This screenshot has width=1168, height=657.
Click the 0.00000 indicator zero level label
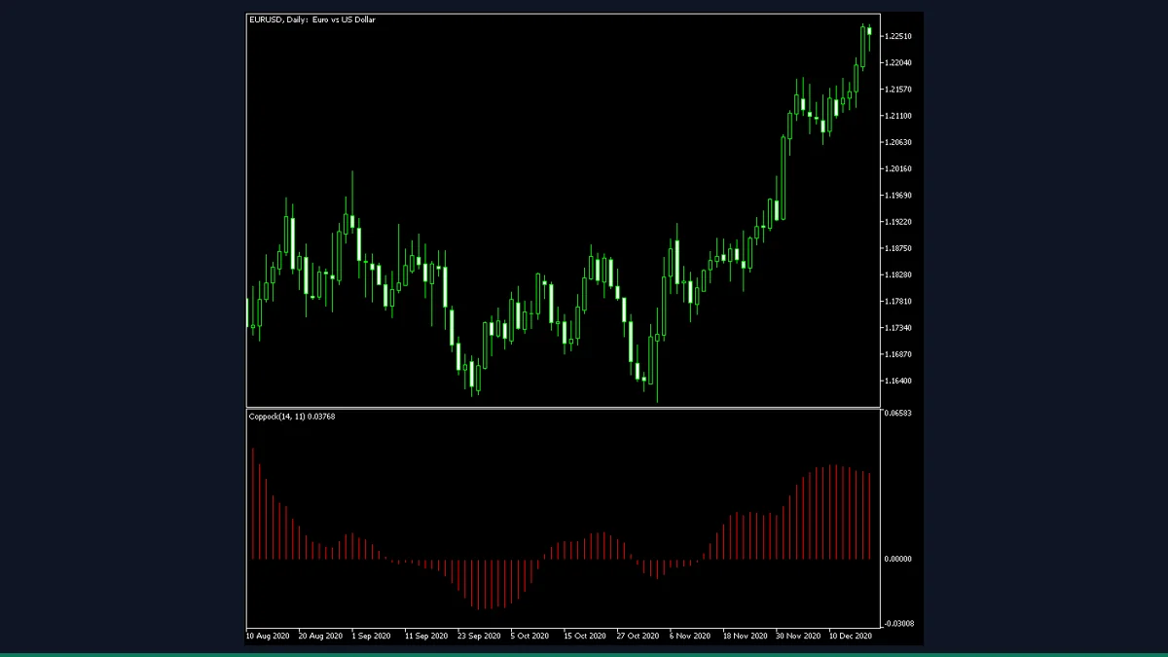point(898,560)
